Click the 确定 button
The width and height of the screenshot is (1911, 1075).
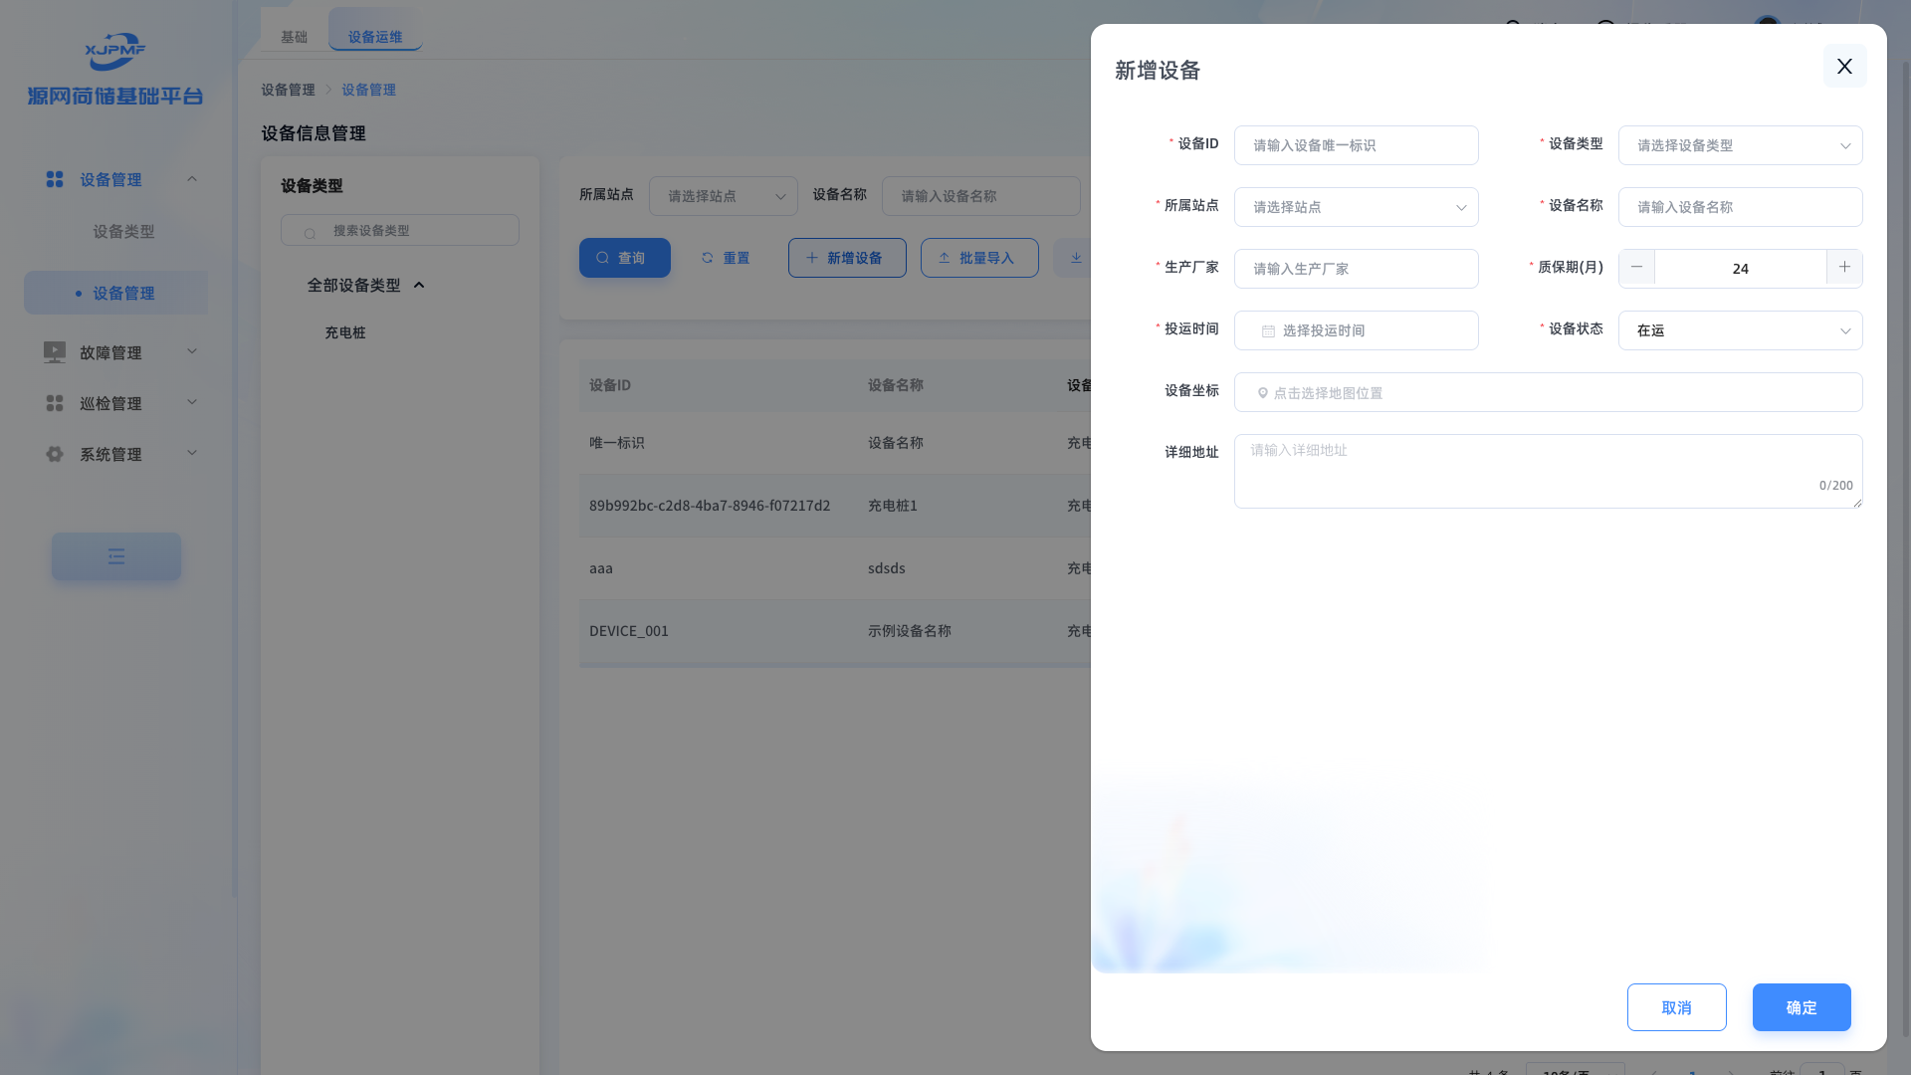1801,1007
